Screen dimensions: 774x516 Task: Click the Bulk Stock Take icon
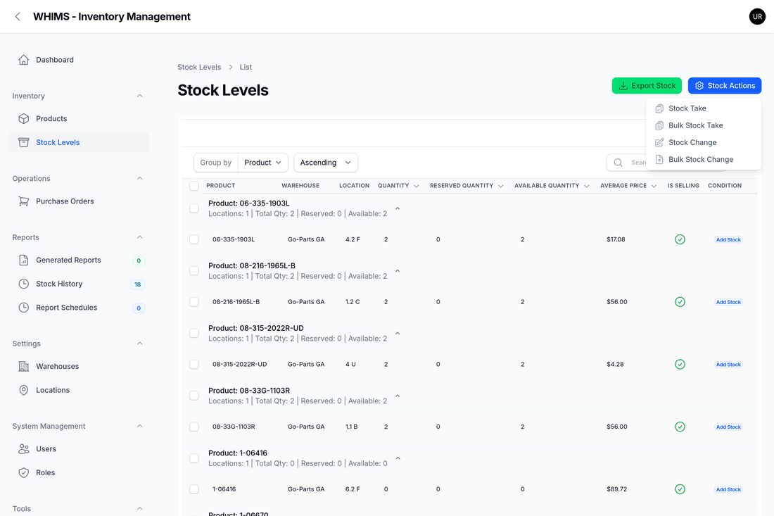[659, 125]
